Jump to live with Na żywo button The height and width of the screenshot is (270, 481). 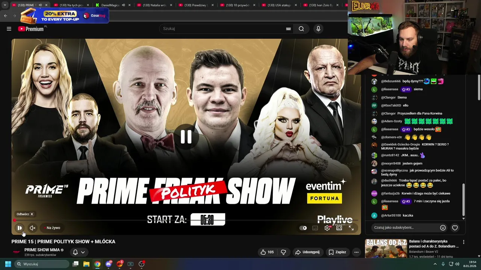click(52, 228)
